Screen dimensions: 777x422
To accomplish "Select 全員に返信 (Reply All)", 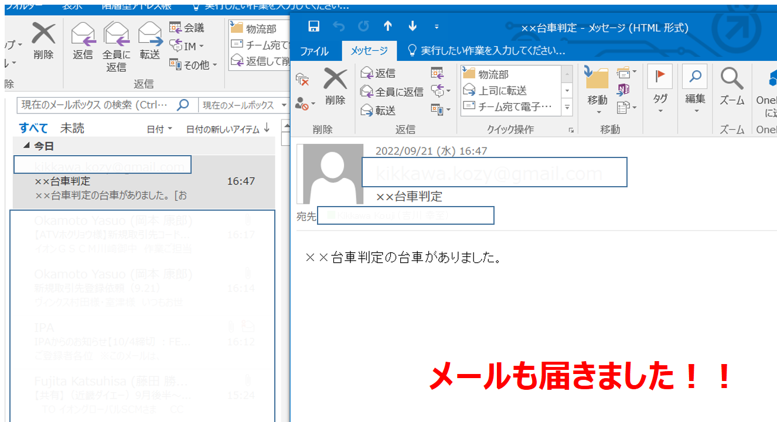I will (391, 92).
